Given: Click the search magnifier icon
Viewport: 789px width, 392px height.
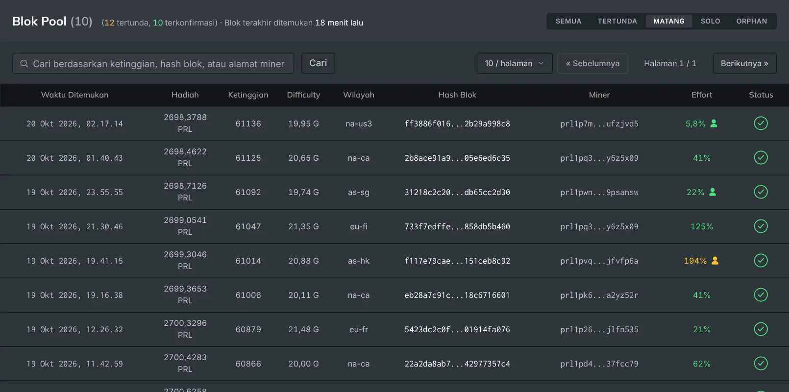Looking at the screenshot, I should pyautogui.click(x=24, y=64).
